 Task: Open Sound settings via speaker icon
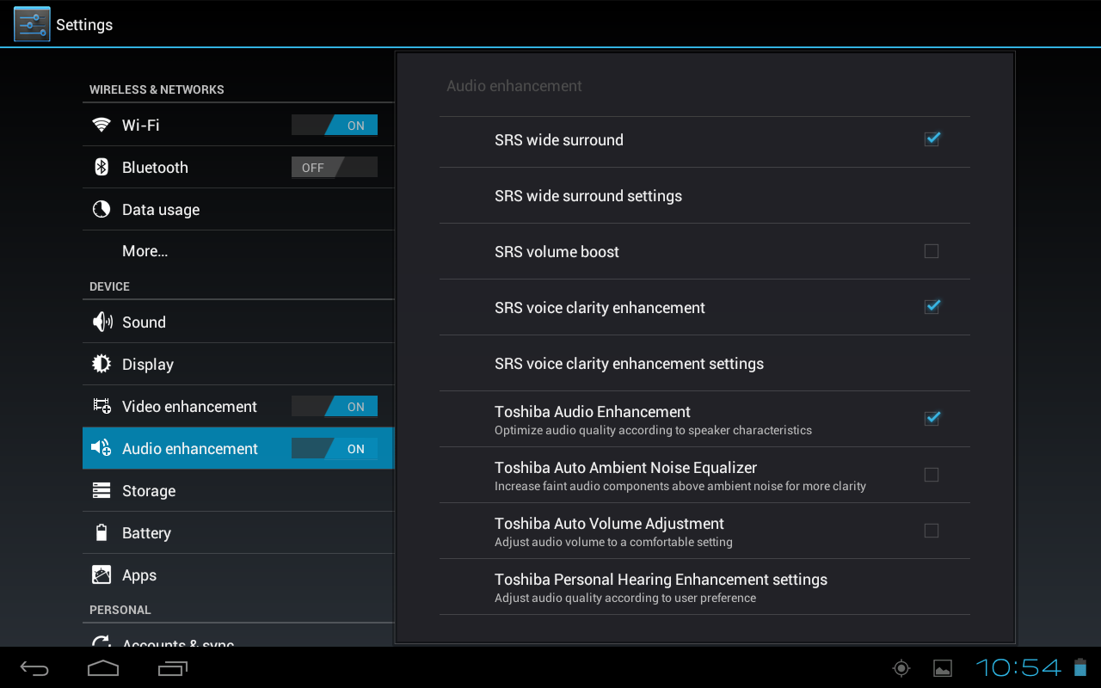pos(101,322)
